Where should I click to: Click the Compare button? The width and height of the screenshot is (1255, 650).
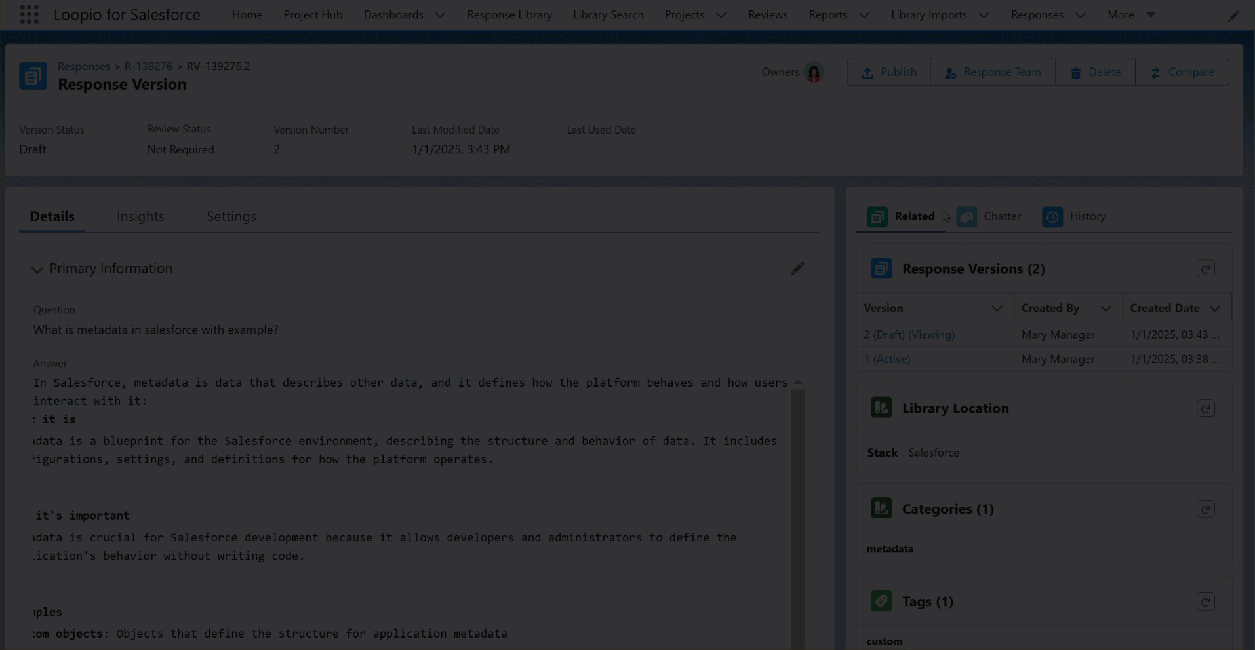[x=1182, y=72]
